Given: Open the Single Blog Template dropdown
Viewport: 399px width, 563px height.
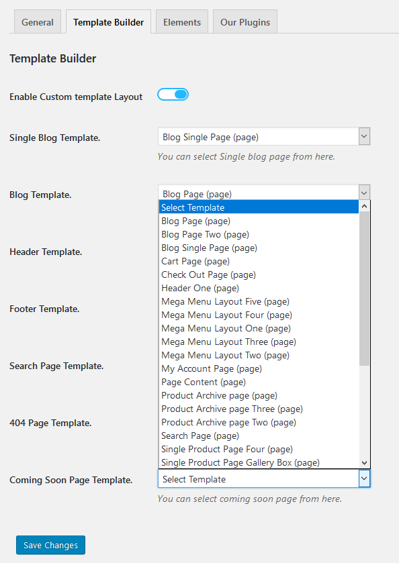Looking at the screenshot, I should (264, 136).
